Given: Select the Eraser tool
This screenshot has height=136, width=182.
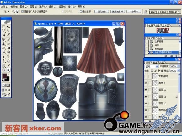Looking at the screenshot, I should [x=4, y=48].
